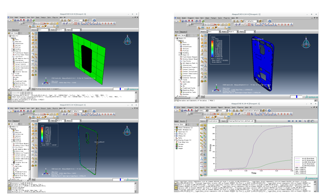The height and width of the screenshot is (195, 321).
Task: Switch to the Results tab in the blue housing window
Action: click(183, 32)
